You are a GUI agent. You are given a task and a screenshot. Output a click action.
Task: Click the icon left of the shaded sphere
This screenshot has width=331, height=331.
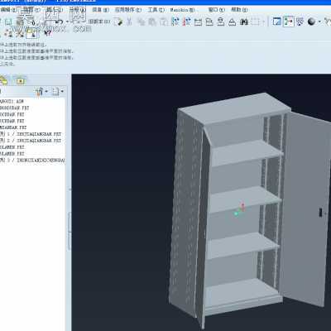point(300,22)
